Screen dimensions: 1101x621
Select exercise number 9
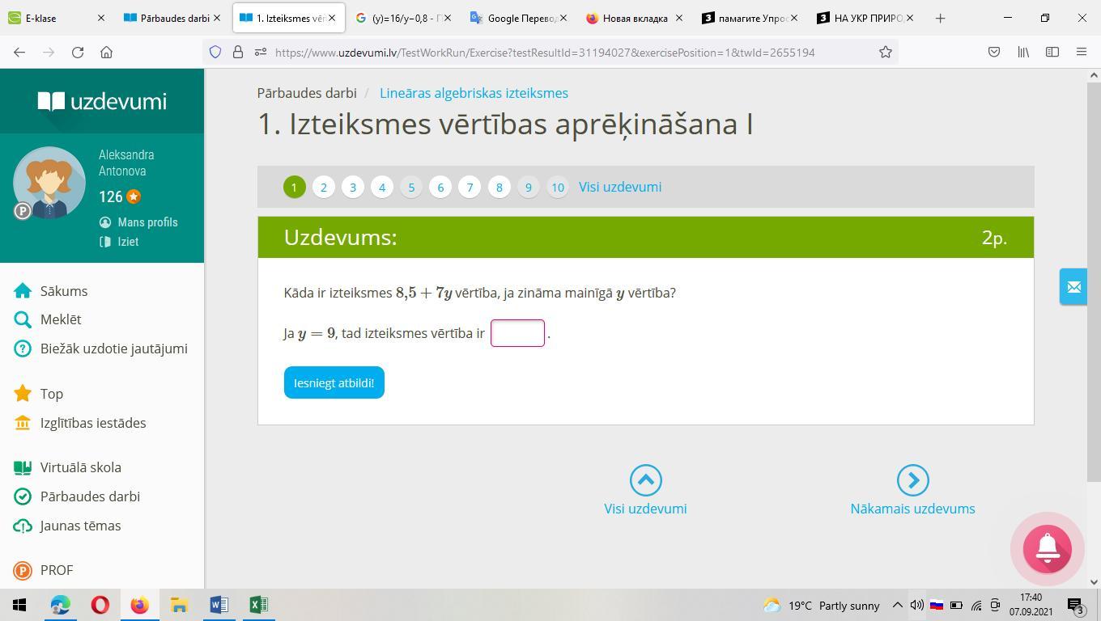(528, 187)
